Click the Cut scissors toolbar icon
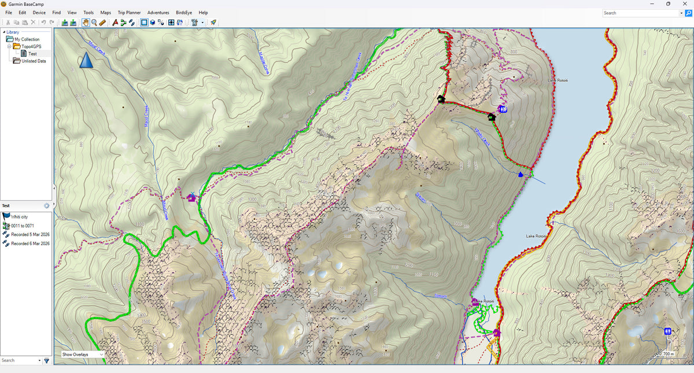This screenshot has width=694, height=373. [8, 23]
